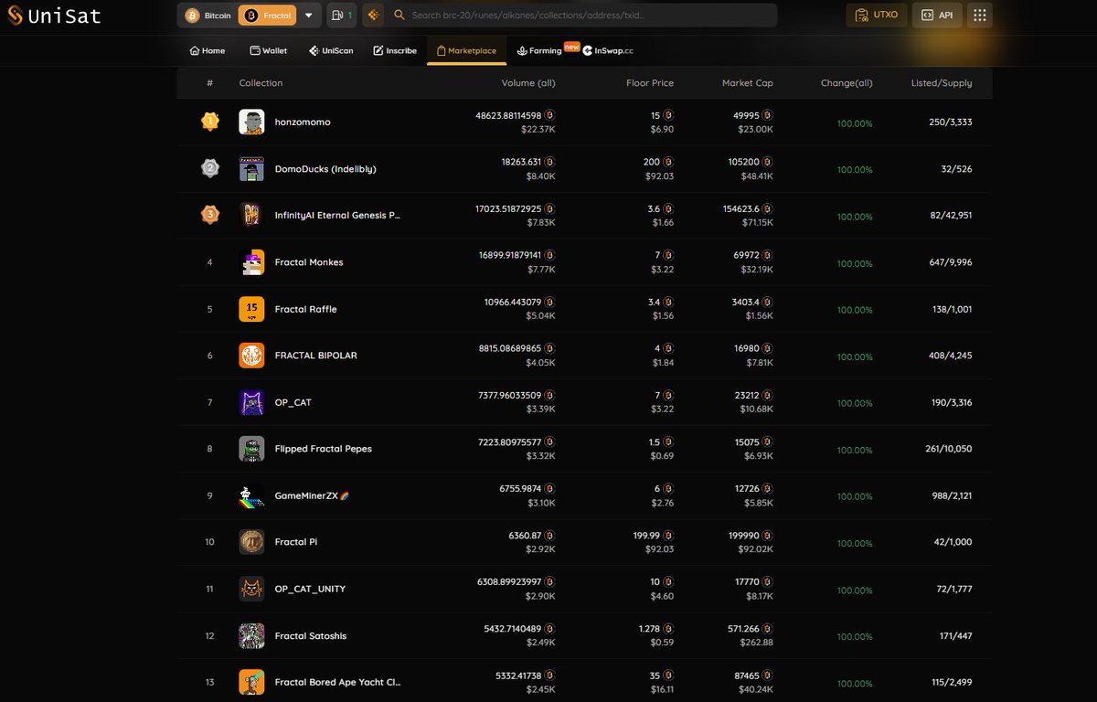The height and width of the screenshot is (702, 1097).
Task: Sort by Change(all) column header
Action: point(847,83)
